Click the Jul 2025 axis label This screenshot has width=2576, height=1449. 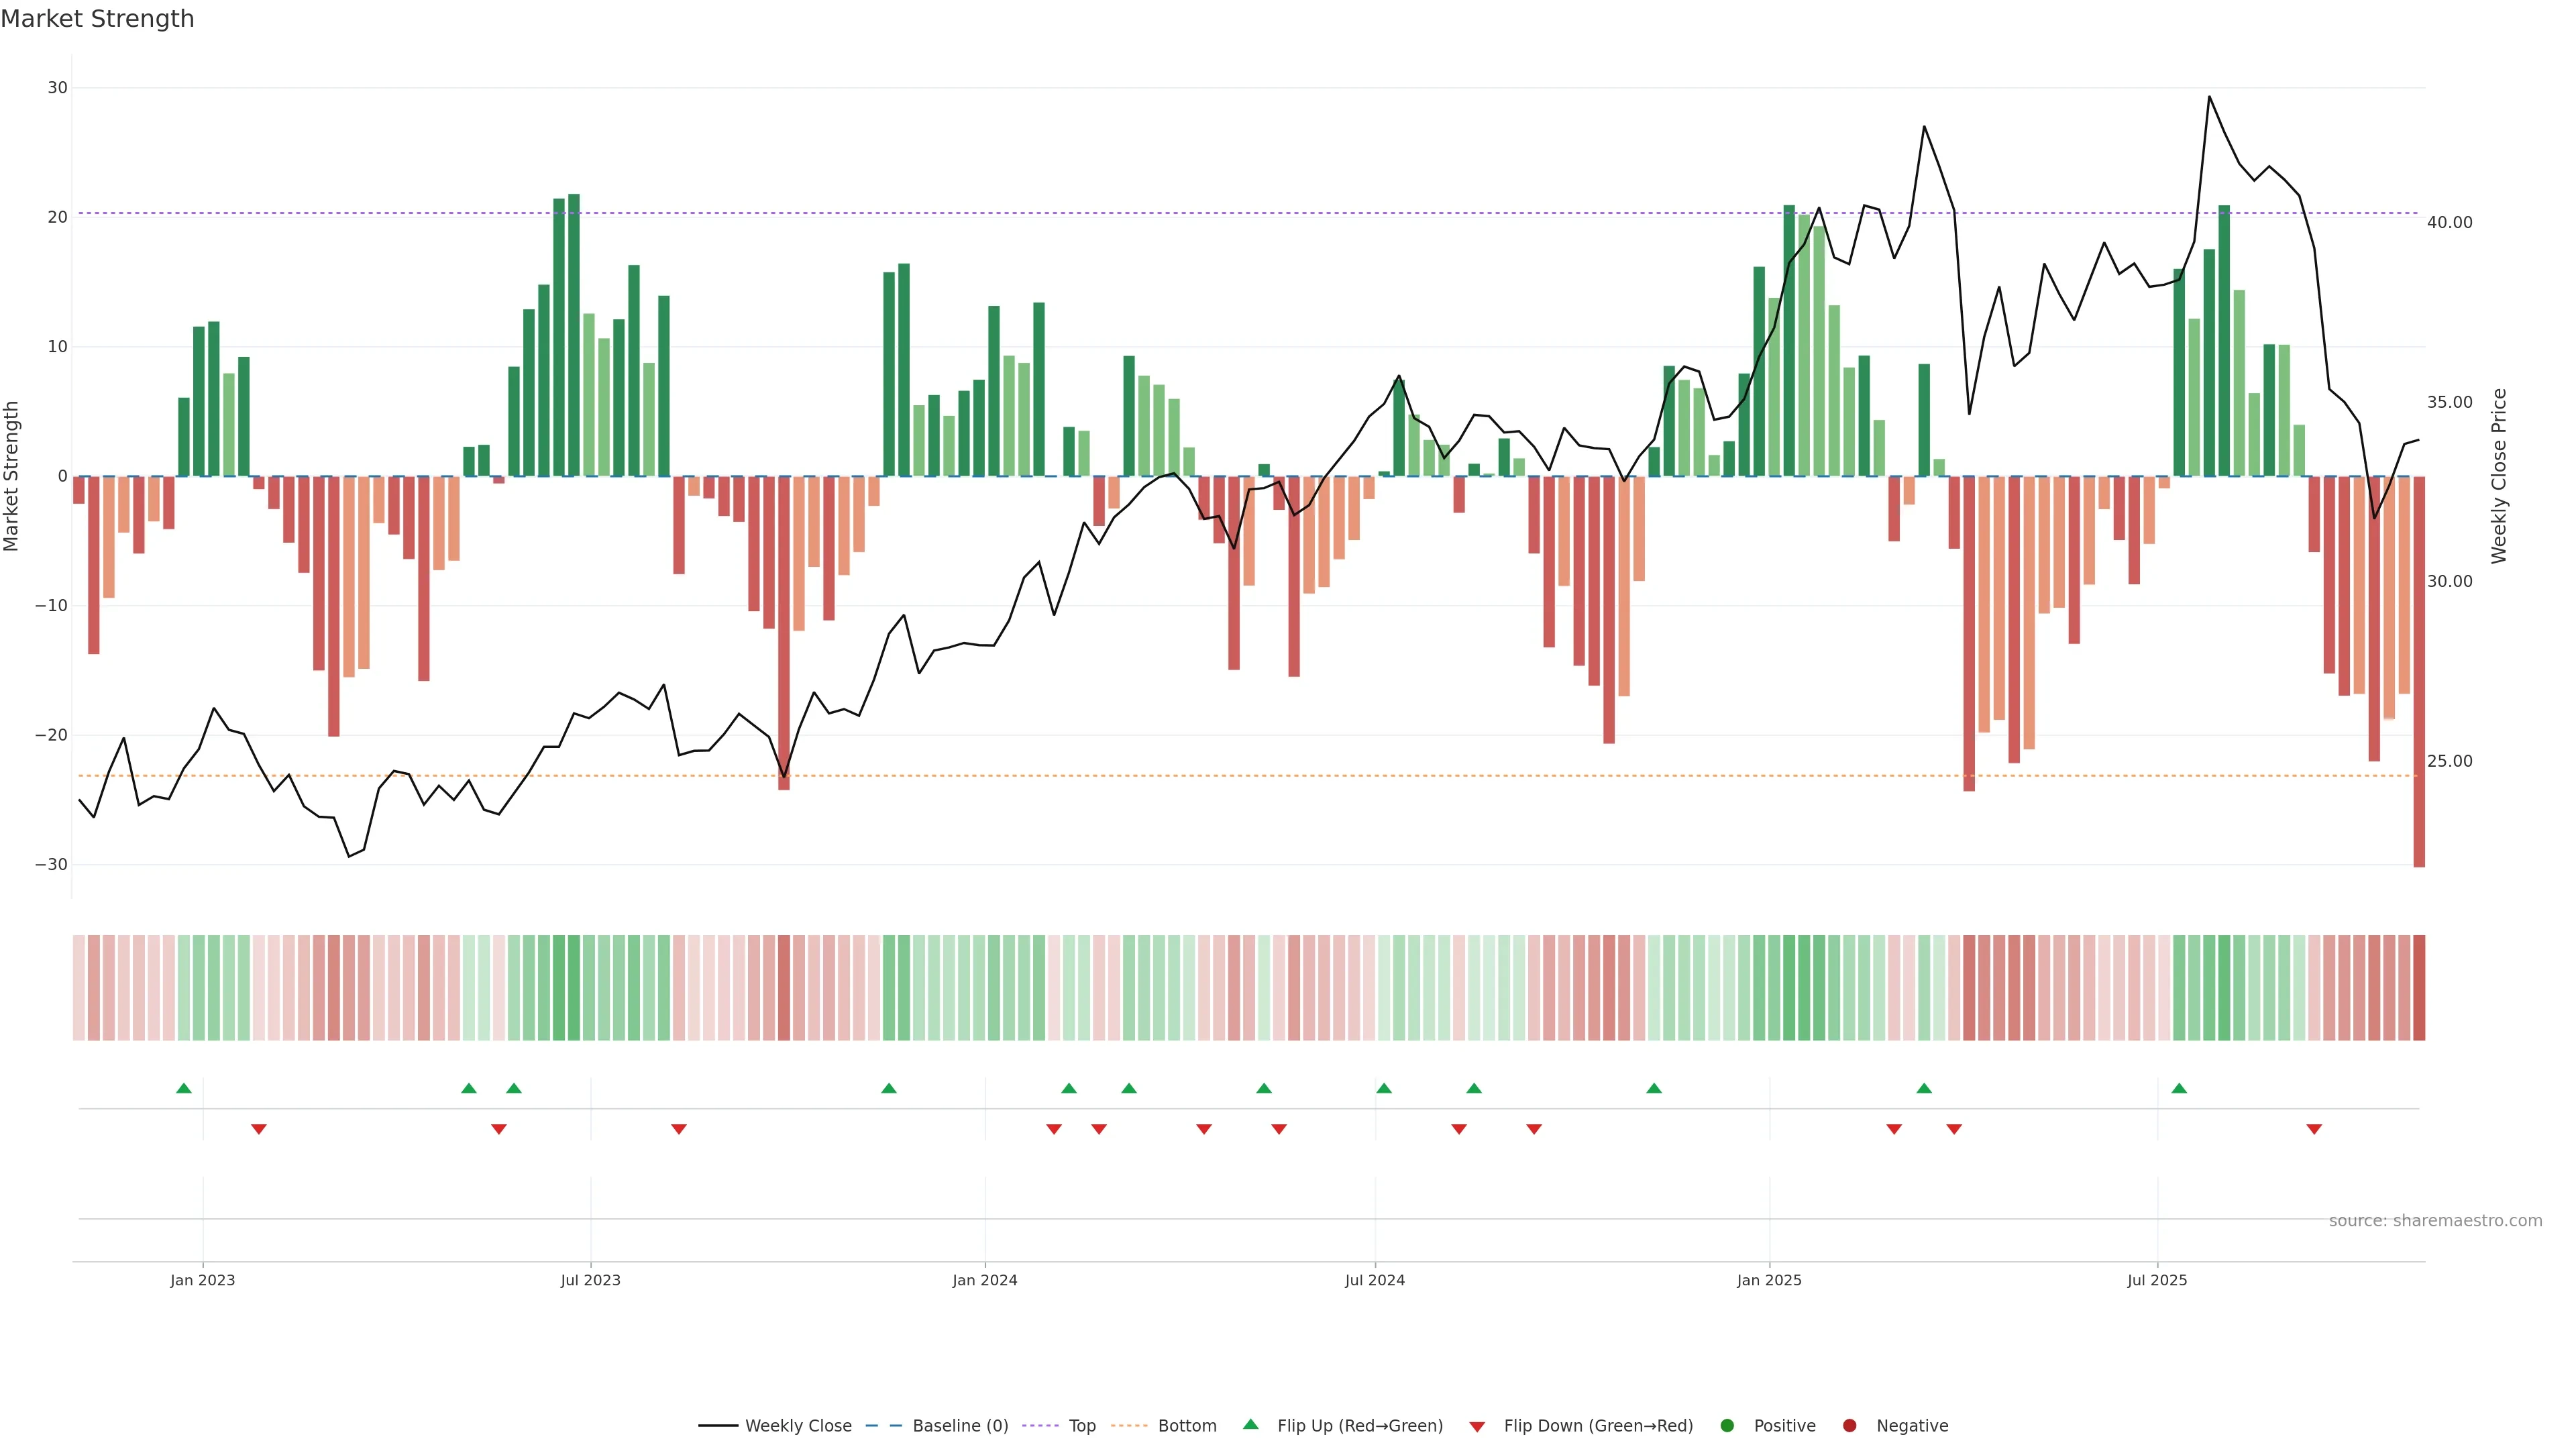click(x=2157, y=1280)
